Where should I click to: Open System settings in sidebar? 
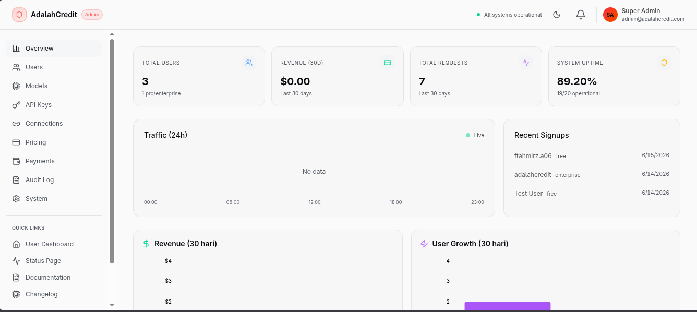54,199
